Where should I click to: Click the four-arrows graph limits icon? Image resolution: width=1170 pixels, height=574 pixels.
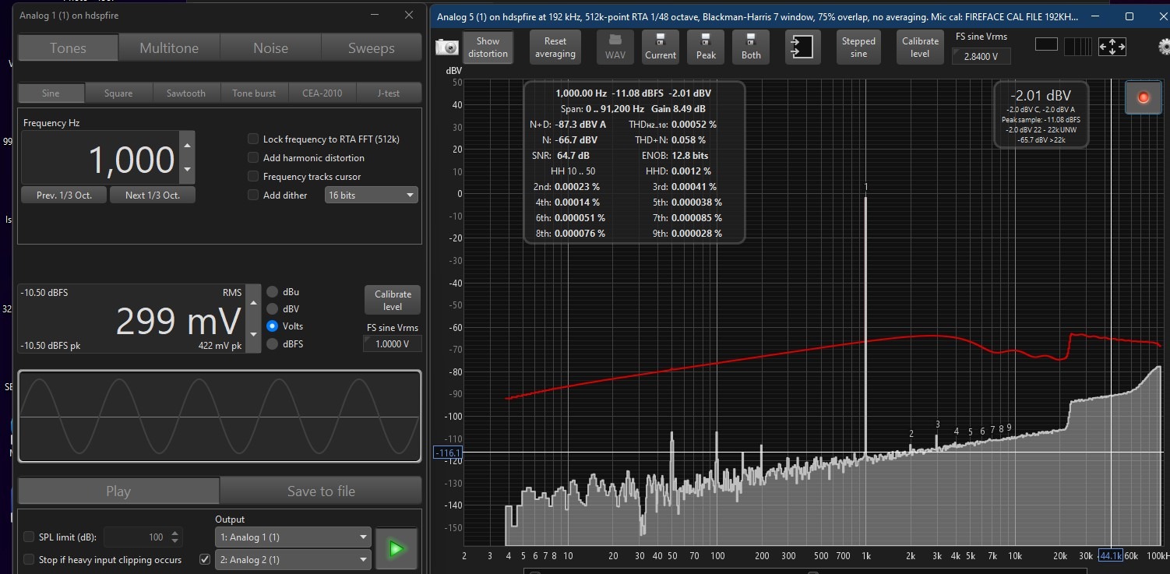1112,47
